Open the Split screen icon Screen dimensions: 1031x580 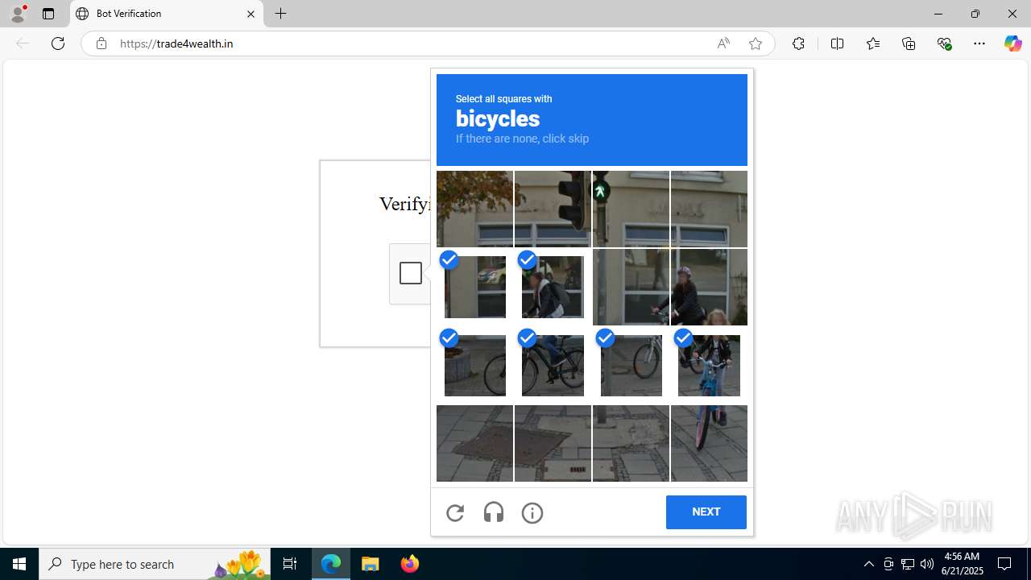point(837,43)
